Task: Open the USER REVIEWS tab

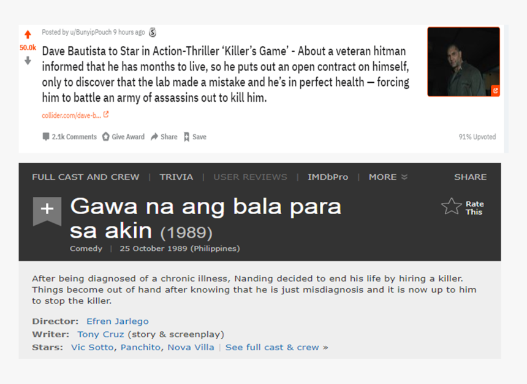Action: (x=250, y=177)
